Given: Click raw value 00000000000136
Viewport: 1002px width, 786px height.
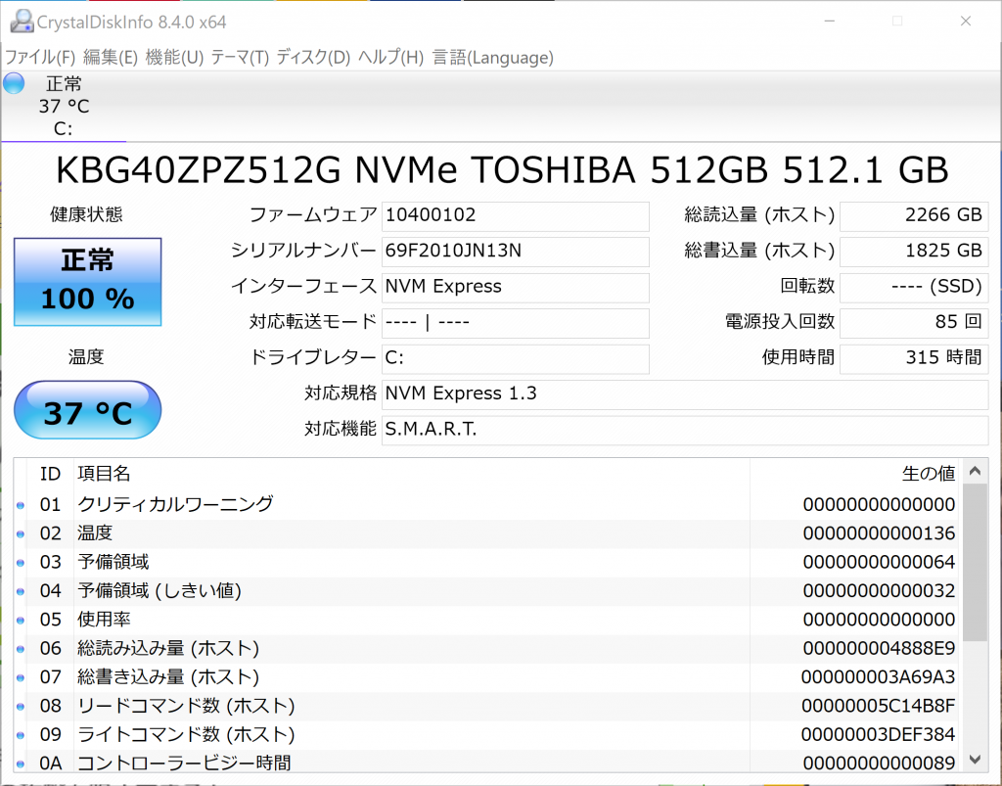Looking at the screenshot, I should click(879, 533).
